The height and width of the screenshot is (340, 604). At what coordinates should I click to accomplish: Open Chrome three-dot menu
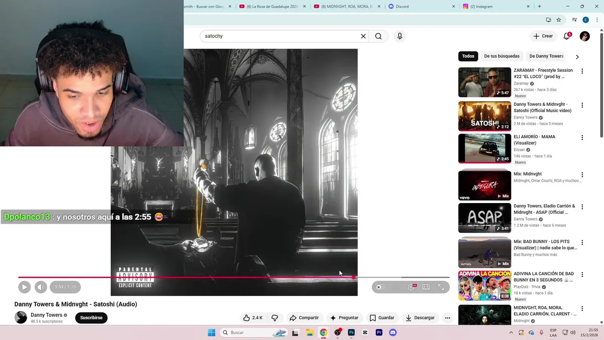click(597, 20)
